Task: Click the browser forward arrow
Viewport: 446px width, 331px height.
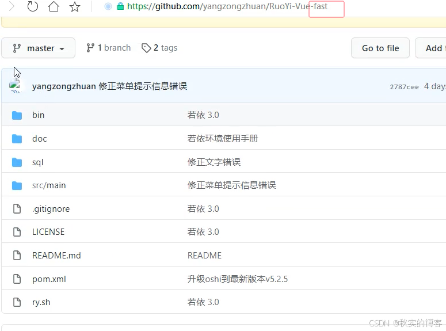Action: tap(12, 6)
